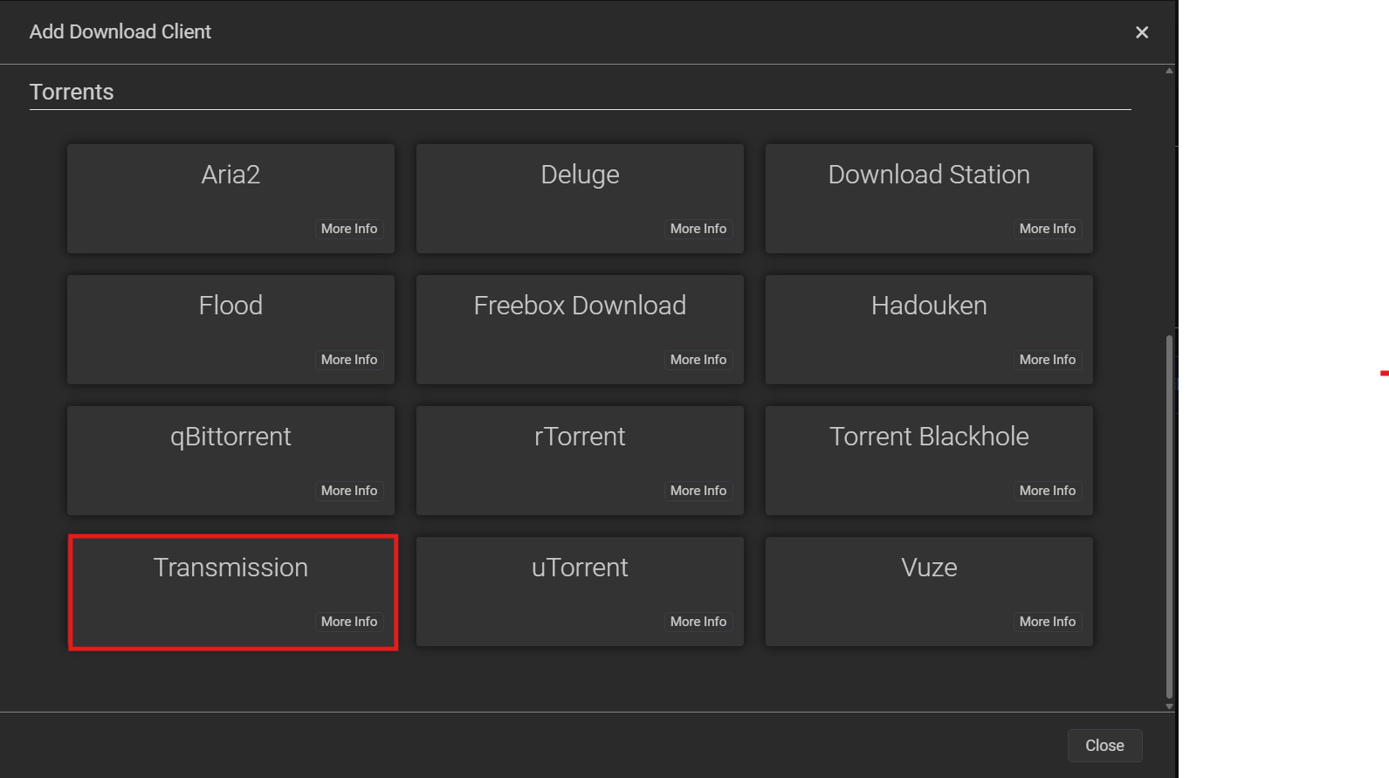The image size is (1389, 778).
Task: Open More Info for Transmission
Action: point(349,622)
